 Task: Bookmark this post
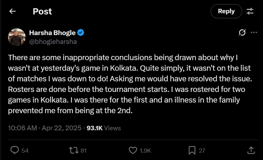point(192,150)
